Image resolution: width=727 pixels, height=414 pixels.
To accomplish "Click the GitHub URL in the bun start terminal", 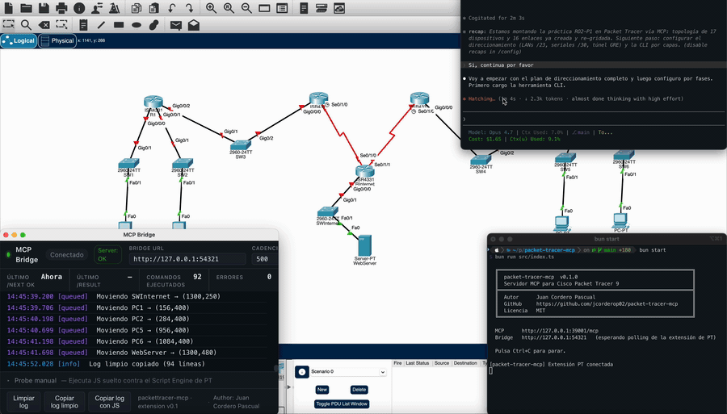I will point(607,303).
